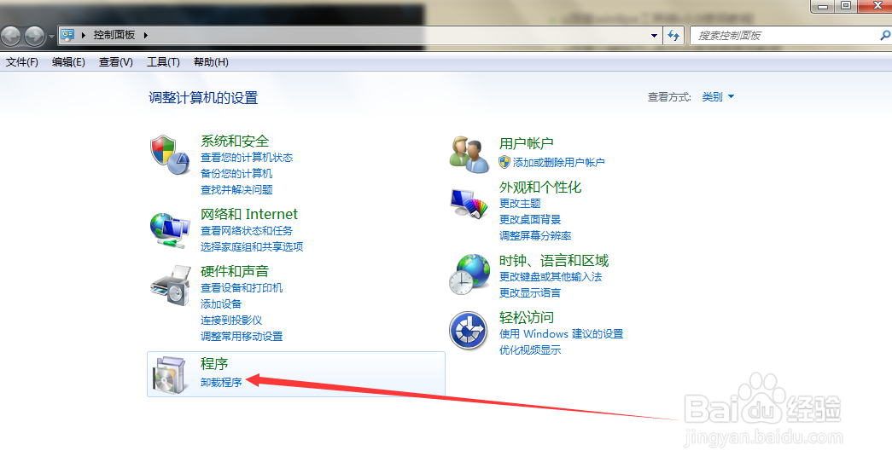
Task: Open 硬件和声音 category heading
Action: (x=235, y=271)
